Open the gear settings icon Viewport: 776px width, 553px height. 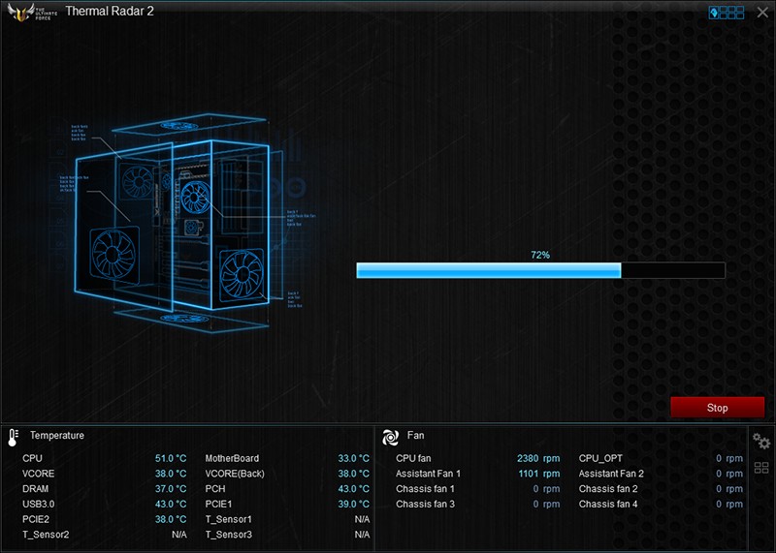tap(761, 441)
